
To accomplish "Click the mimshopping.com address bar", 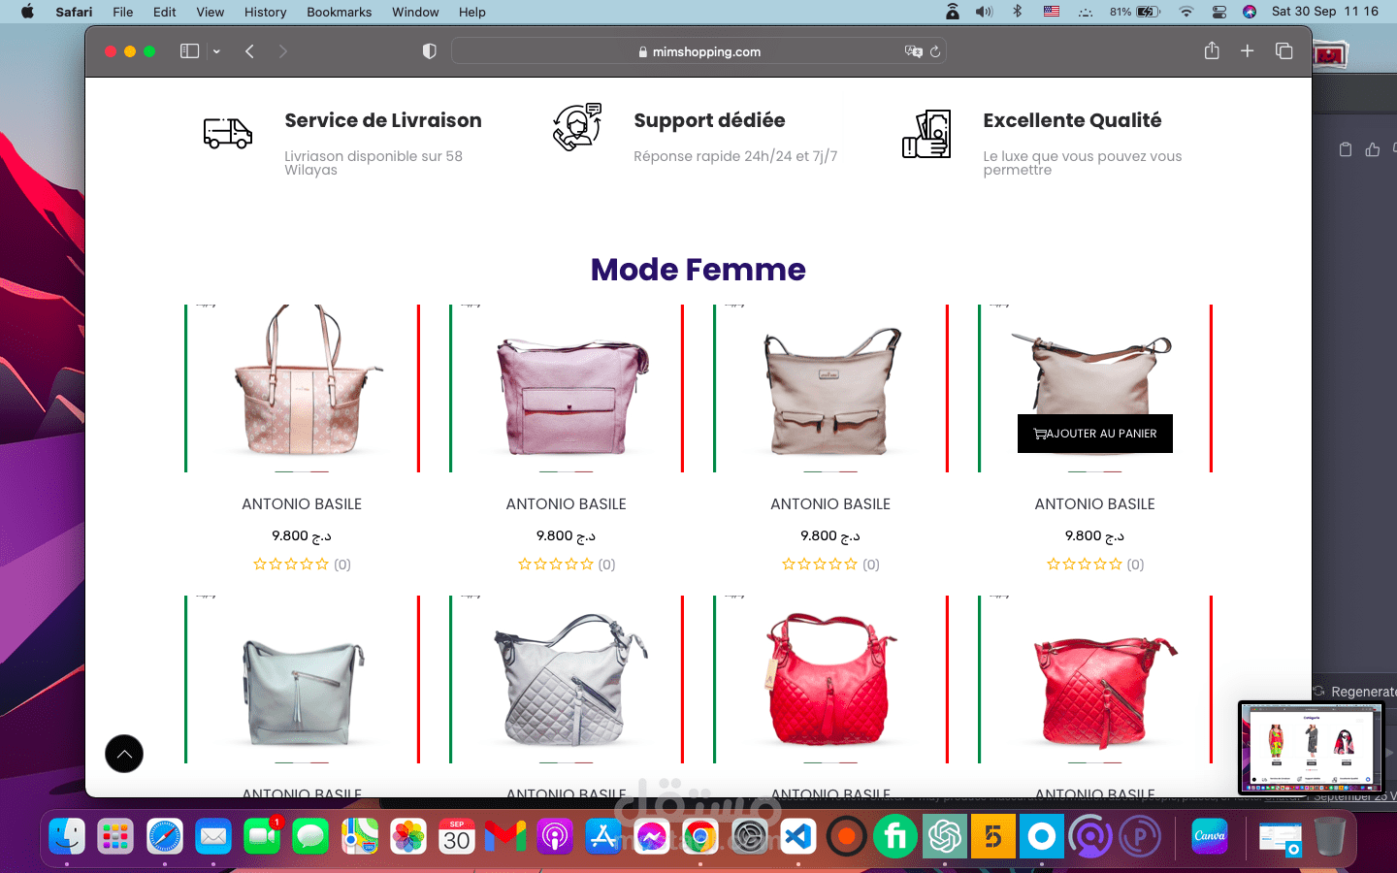I will point(698,51).
